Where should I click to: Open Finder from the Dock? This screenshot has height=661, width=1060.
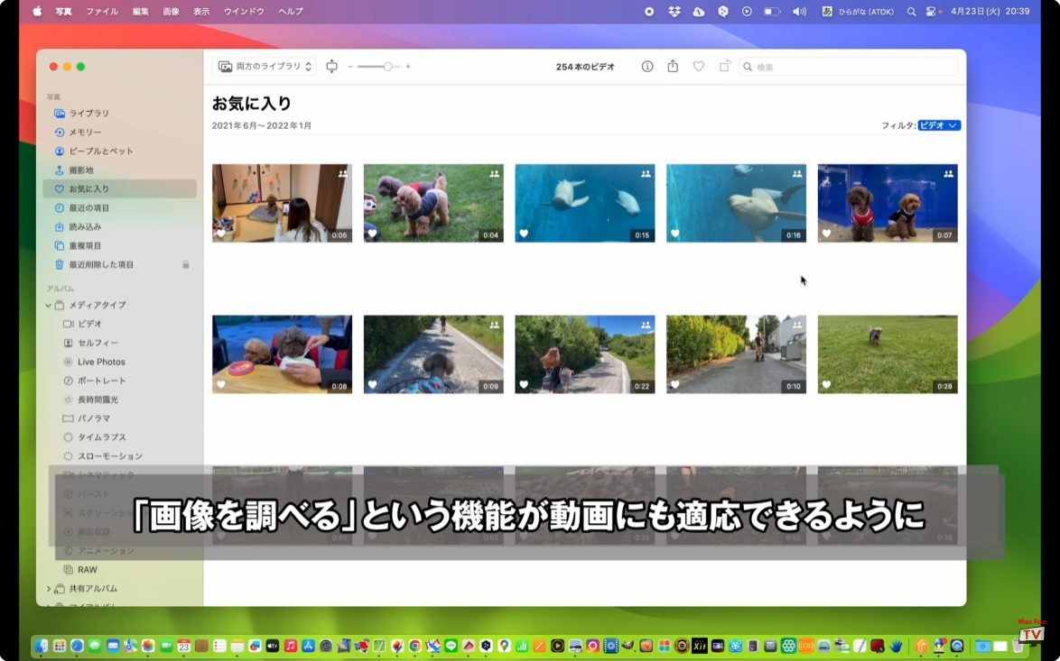(x=42, y=646)
